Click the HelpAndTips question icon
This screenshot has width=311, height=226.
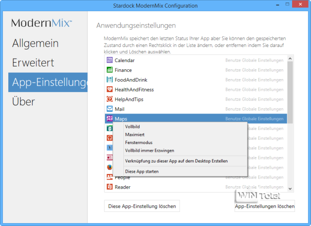click(109, 99)
